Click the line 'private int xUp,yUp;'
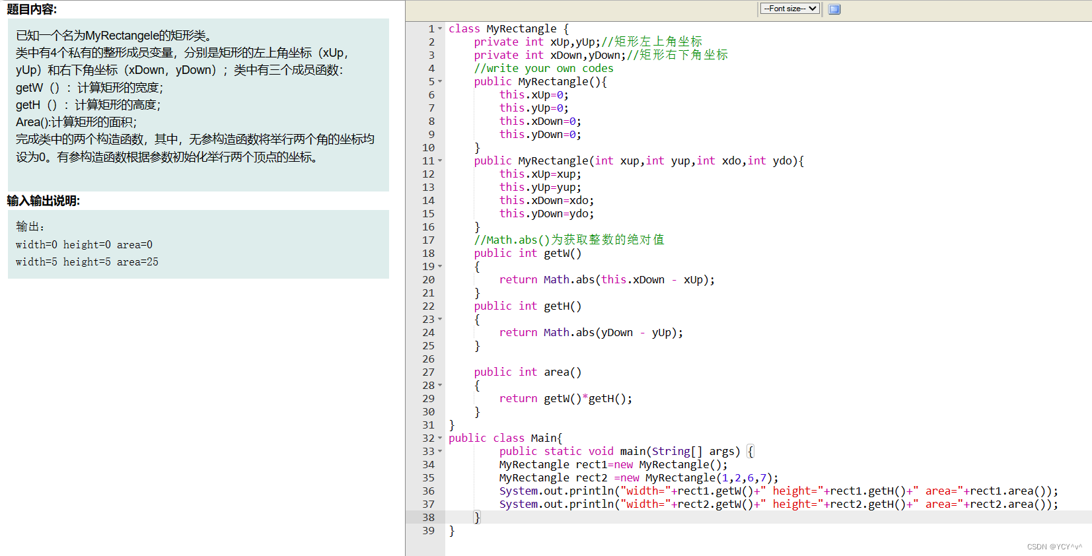 pos(537,42)
